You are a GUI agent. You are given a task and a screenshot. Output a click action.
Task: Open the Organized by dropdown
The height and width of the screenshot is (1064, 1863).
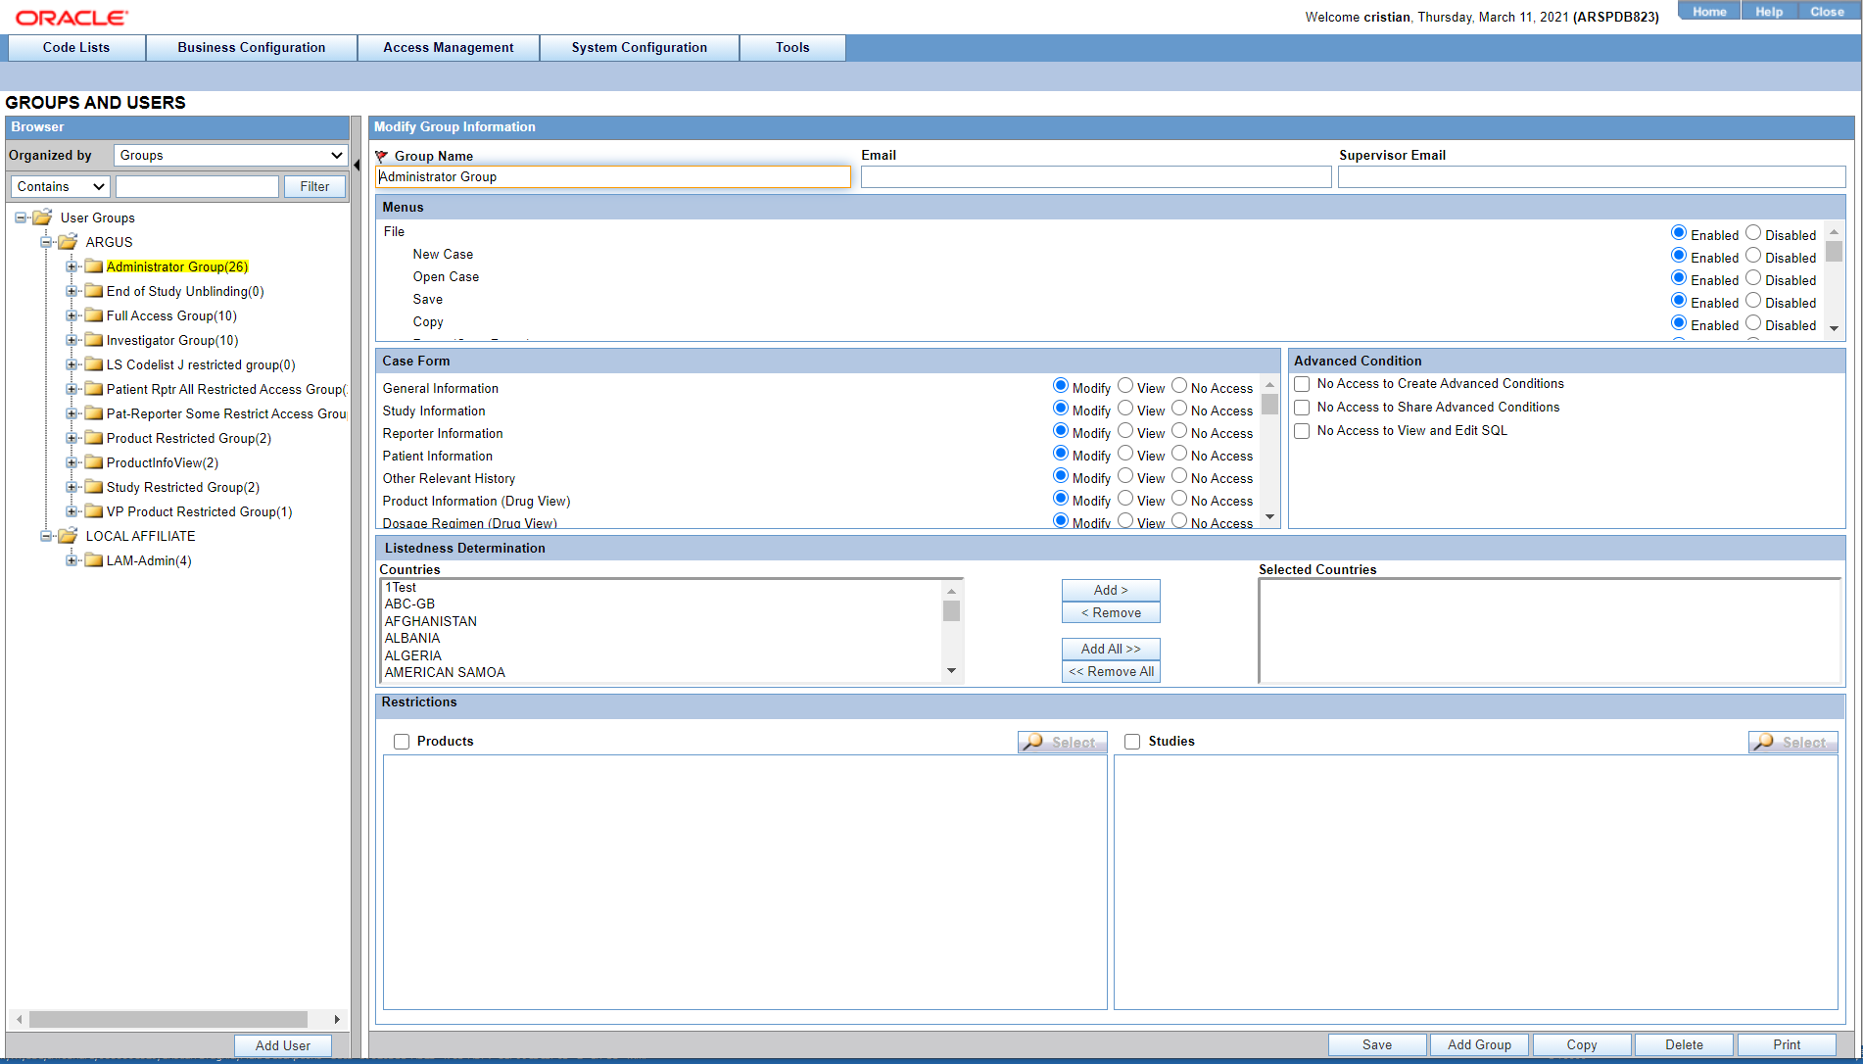231,156
